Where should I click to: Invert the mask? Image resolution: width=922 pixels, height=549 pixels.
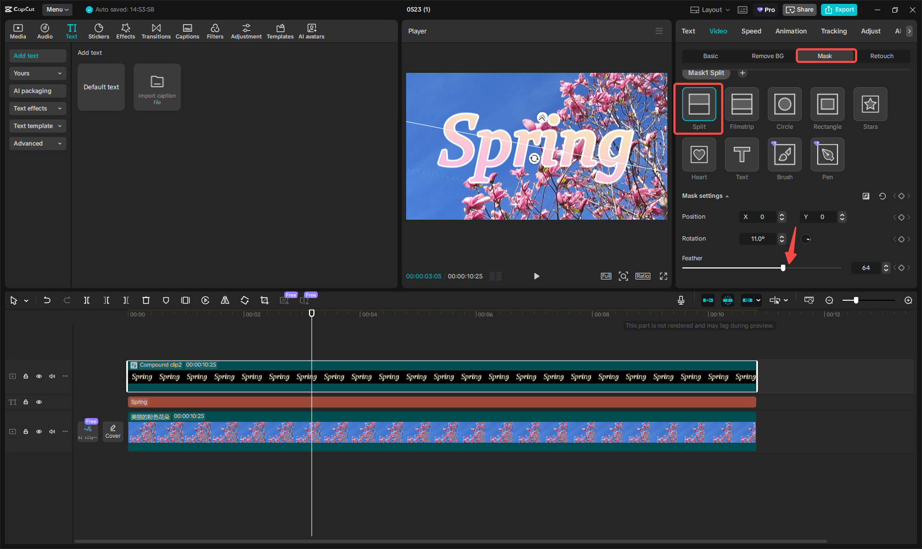click(866, 196)
